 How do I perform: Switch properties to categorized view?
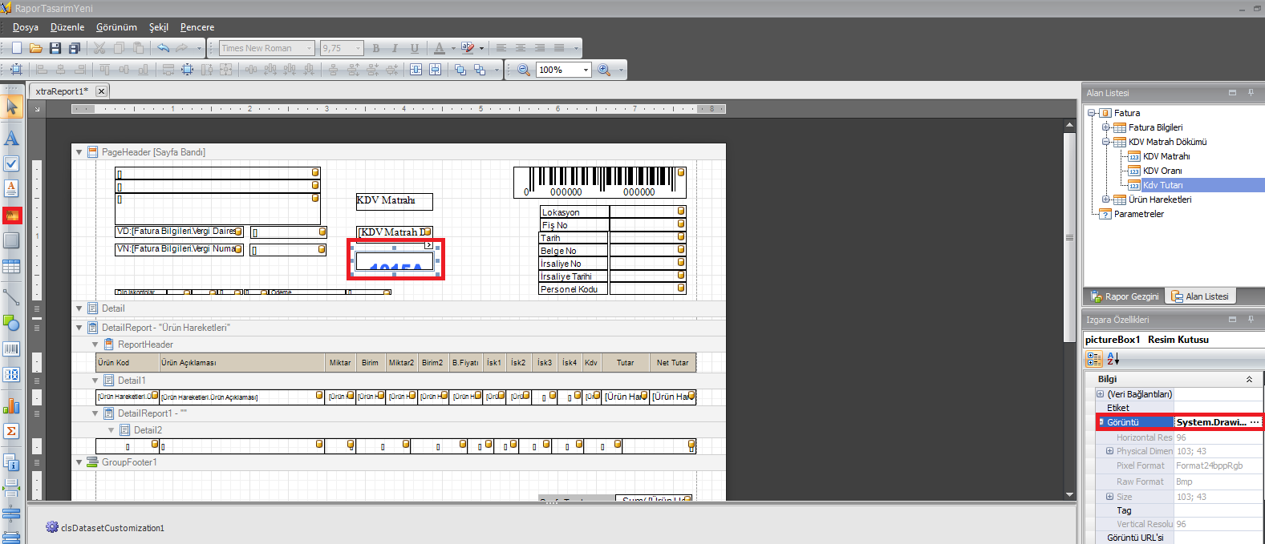[1094, 360]
